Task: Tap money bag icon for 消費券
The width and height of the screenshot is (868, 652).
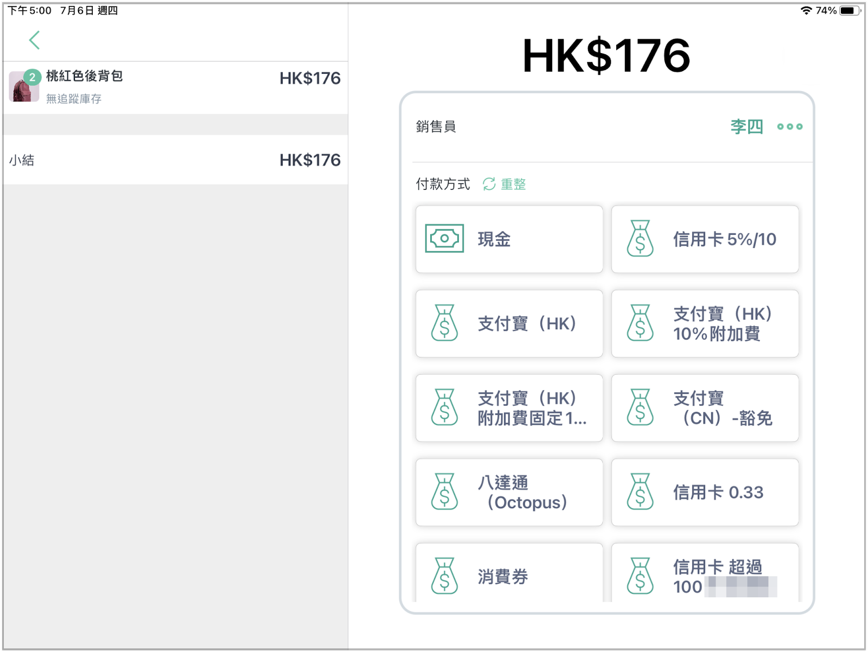Action: point(444,576)
